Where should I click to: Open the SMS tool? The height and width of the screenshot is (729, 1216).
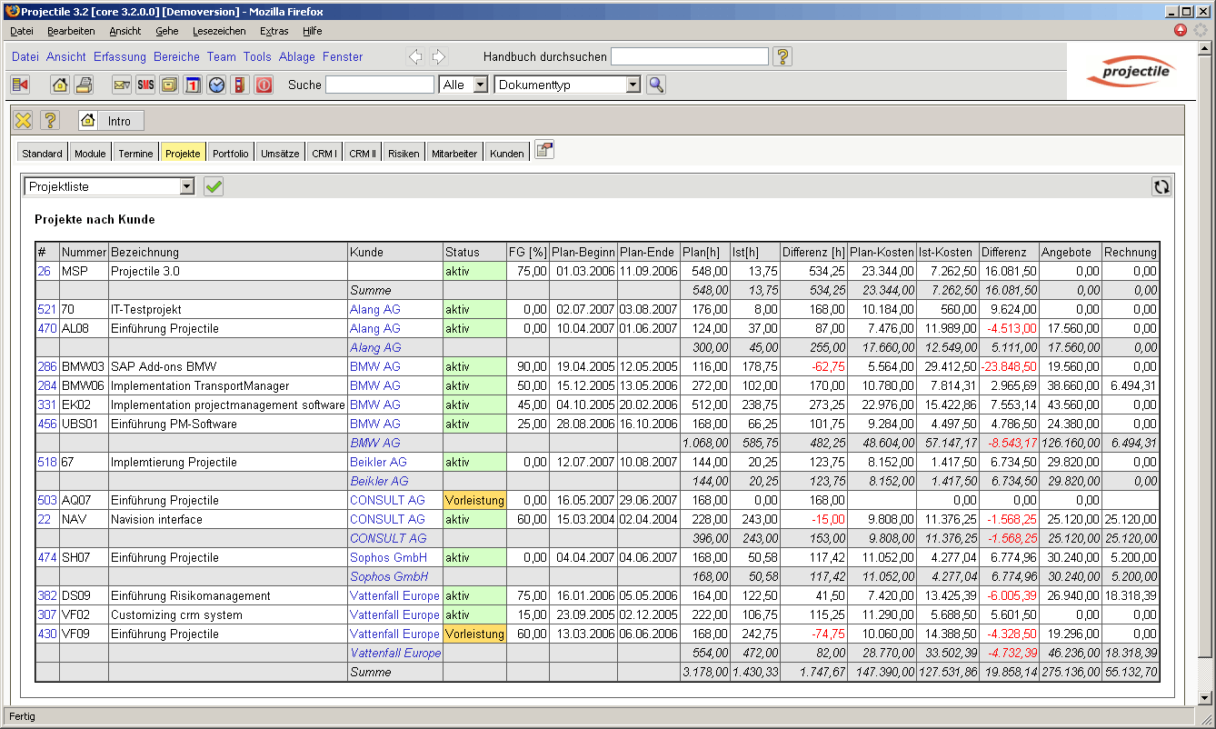coord(145,85)
